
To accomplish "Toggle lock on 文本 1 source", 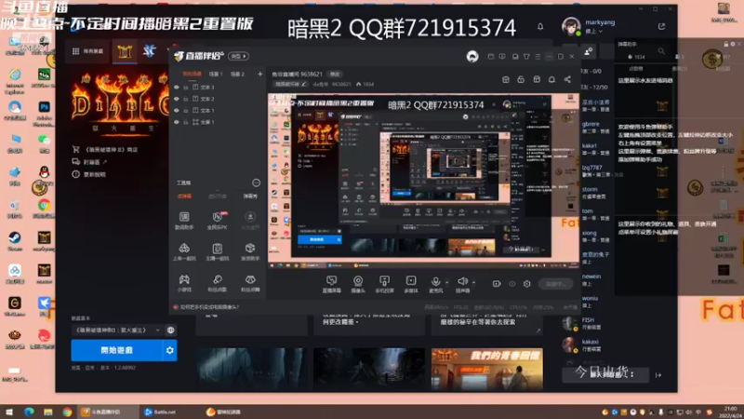I will [x=186, y=110].
